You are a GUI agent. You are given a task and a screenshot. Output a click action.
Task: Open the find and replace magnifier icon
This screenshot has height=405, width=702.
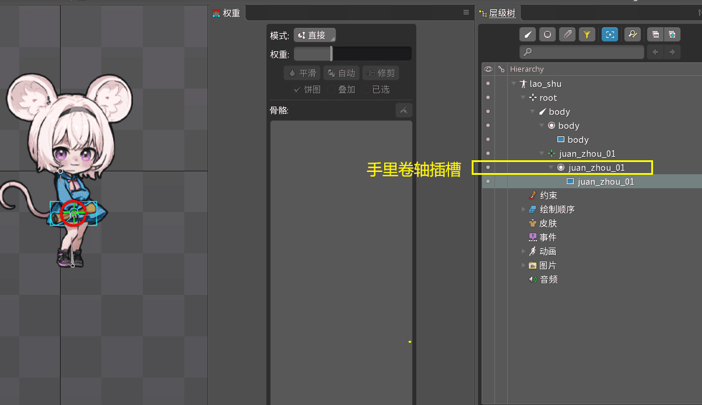click(632, 35)
